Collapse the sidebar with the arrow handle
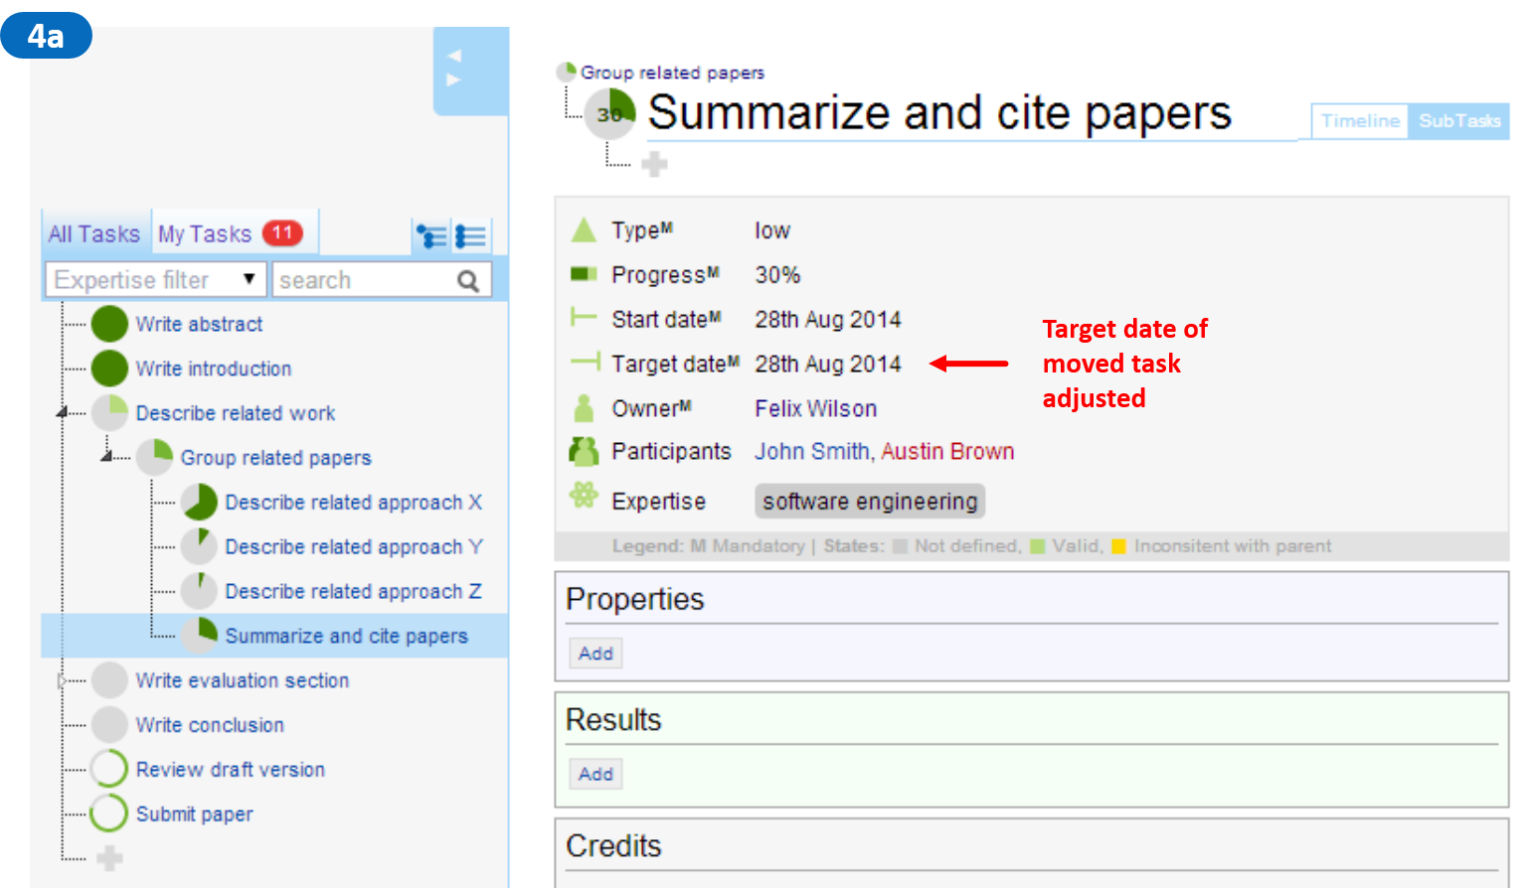This screenshot has height=888, width=1521. (454, 68)
